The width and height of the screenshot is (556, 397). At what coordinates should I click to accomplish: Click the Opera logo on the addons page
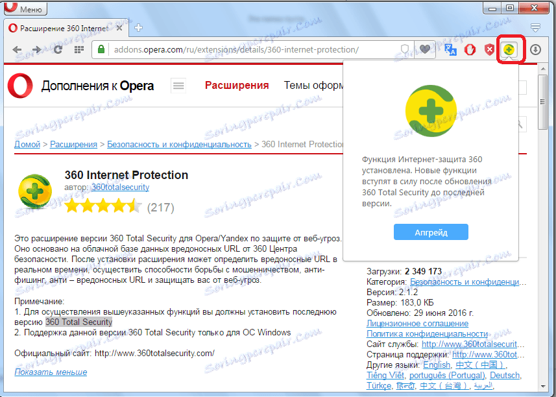point(19,85)
